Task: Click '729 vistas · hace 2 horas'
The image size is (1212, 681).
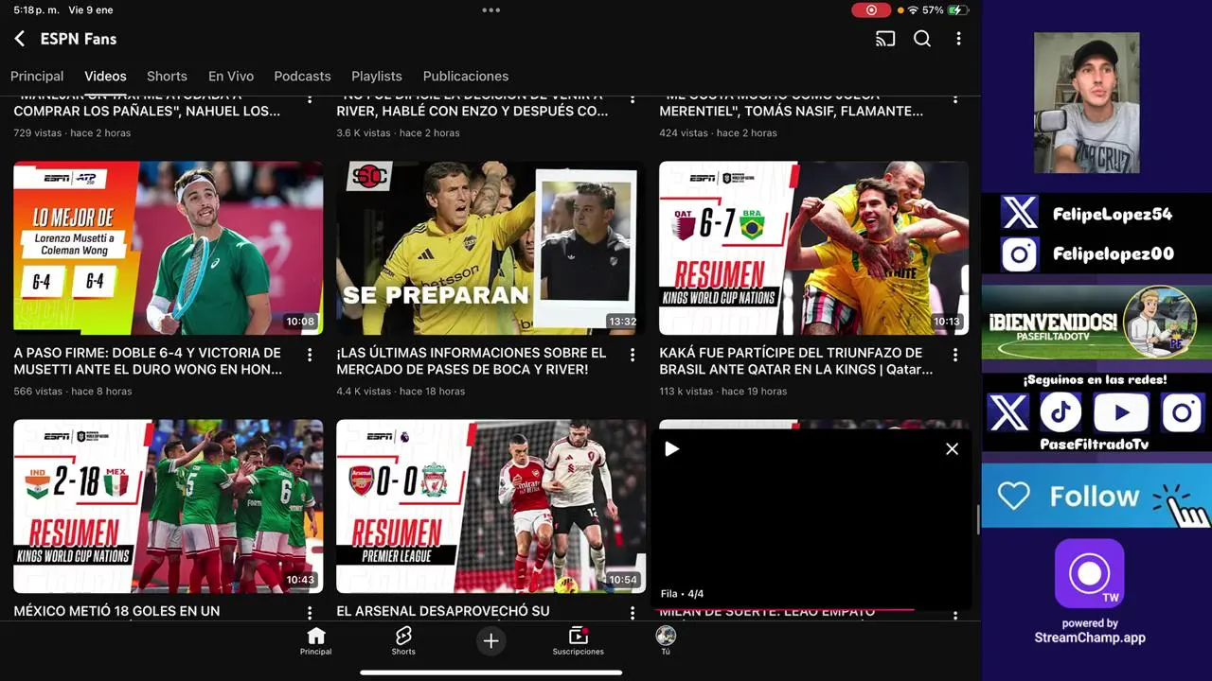Action: [72, 132]
